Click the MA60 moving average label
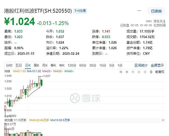Viewport: 169px width, 136px height. [x=69, y=71]
